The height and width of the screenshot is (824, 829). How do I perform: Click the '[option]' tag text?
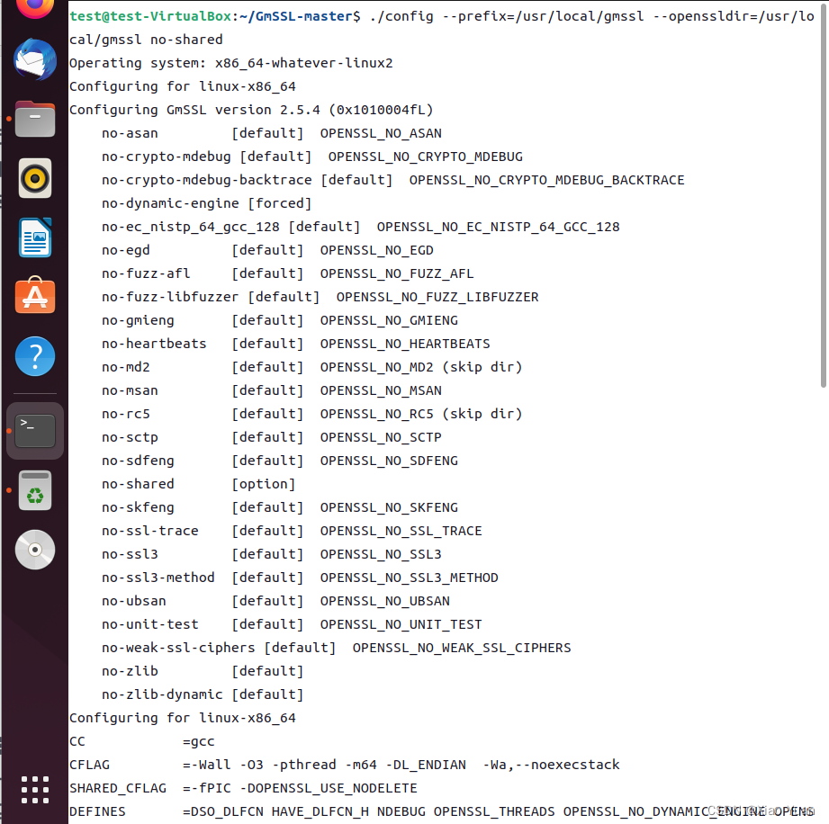pyautogui.click(x=264, y=484)
